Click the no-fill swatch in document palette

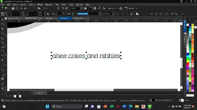tap(15, 96)
